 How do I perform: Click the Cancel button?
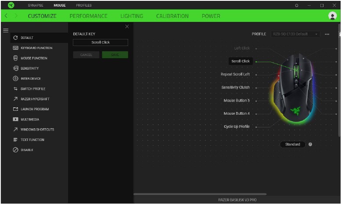pos(86,55)
